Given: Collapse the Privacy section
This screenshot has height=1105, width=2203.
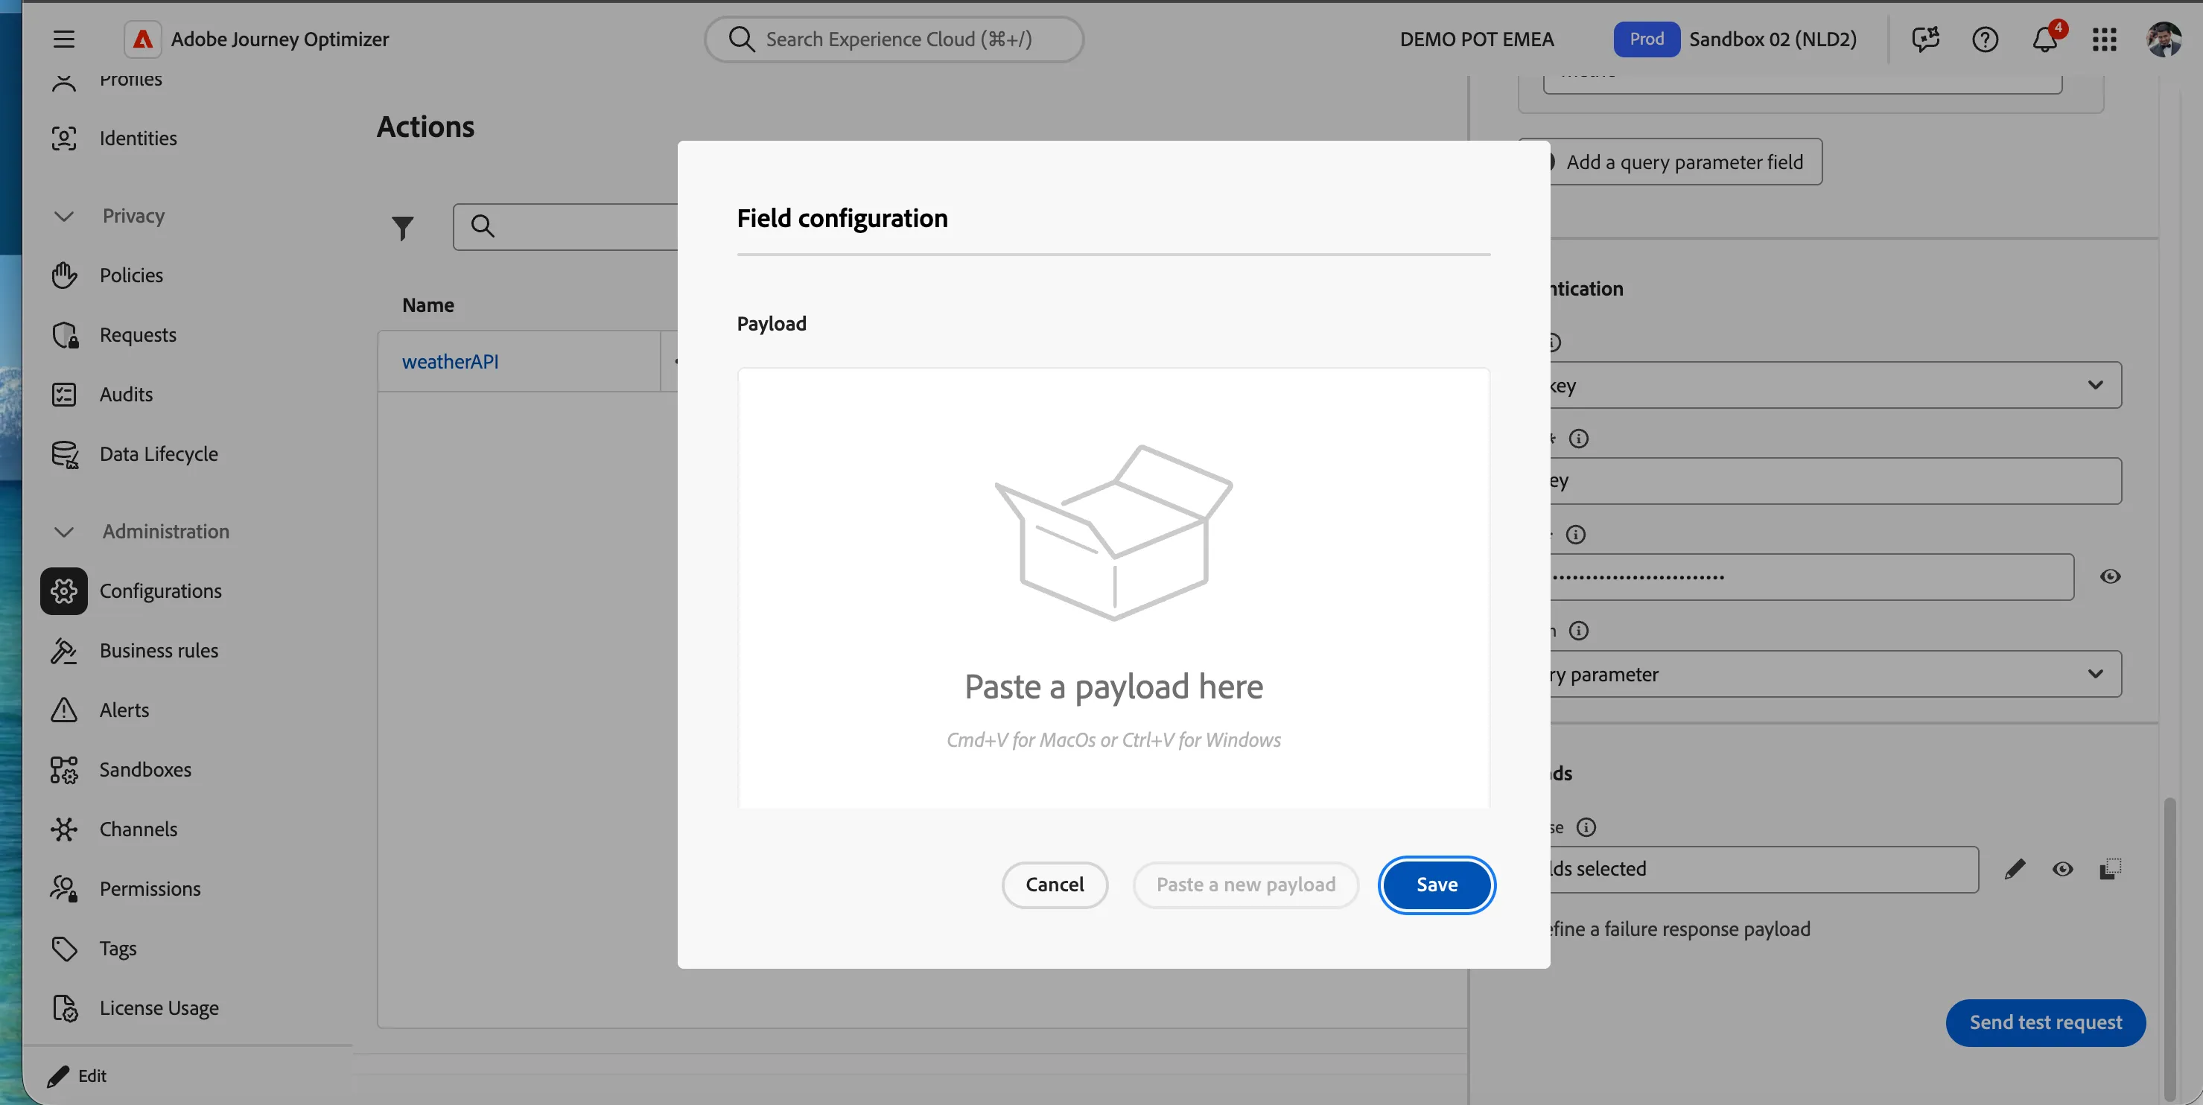Looking at the screenshot, I should coord(64,217).
